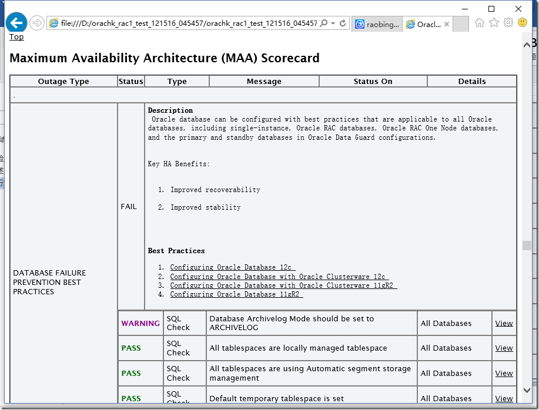Click the smiley feedback icon
The height and width of the screenshot is (410, 539).
pyautogui.click(x=523, y=22)
